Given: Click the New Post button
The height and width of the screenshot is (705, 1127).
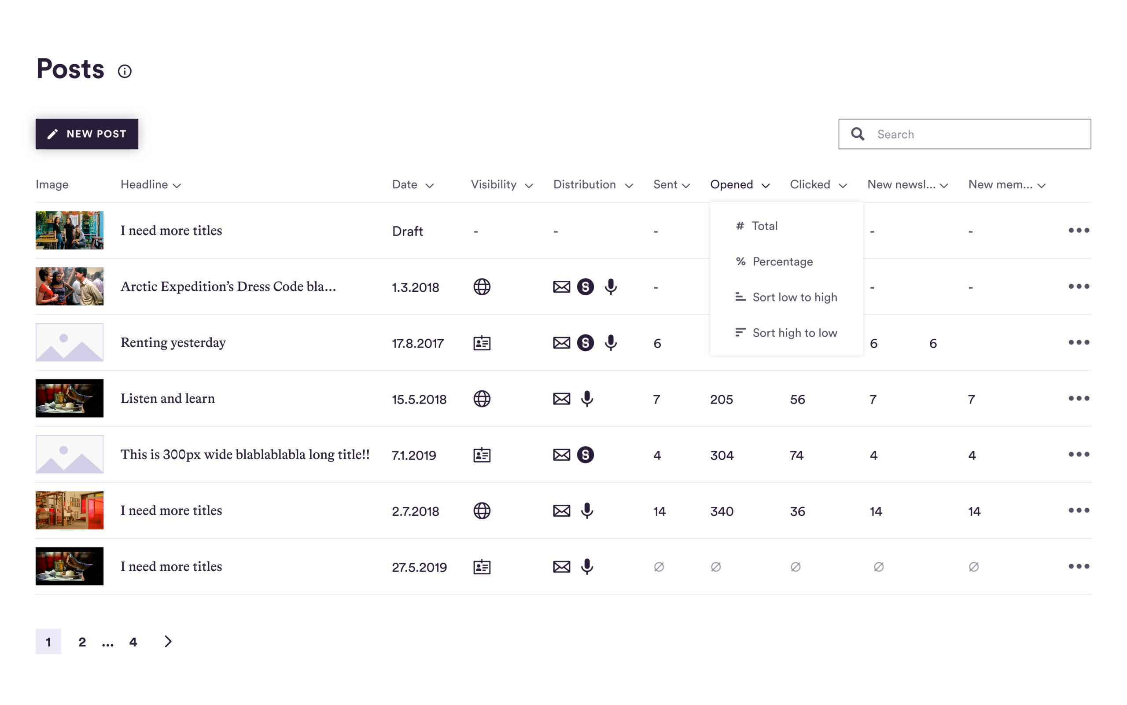Looking at the screenshot, I should (86, 134).
